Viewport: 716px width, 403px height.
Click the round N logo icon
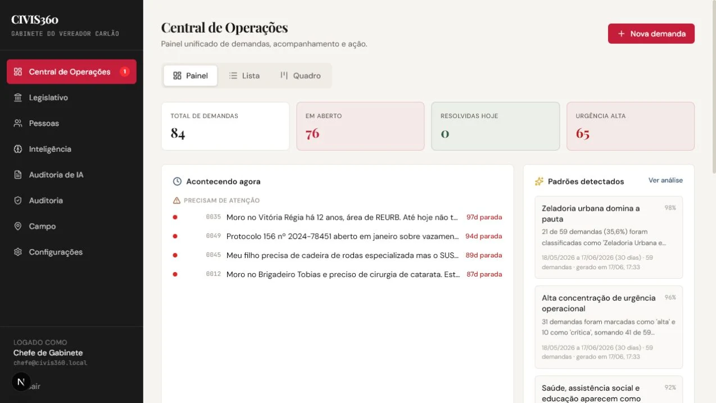(21, 382)
